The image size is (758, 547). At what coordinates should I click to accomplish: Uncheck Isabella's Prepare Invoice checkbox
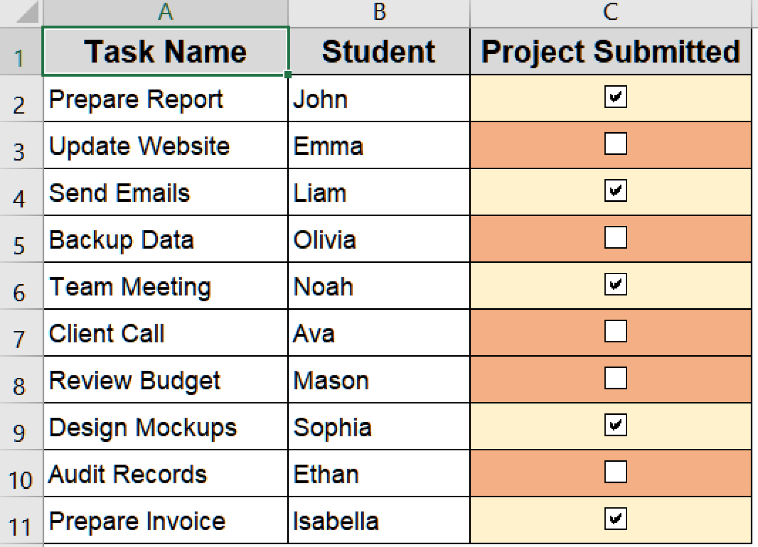point(615,519)
